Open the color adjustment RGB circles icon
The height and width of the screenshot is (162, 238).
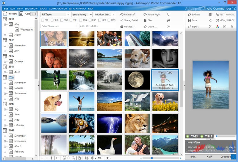[217, 27]
